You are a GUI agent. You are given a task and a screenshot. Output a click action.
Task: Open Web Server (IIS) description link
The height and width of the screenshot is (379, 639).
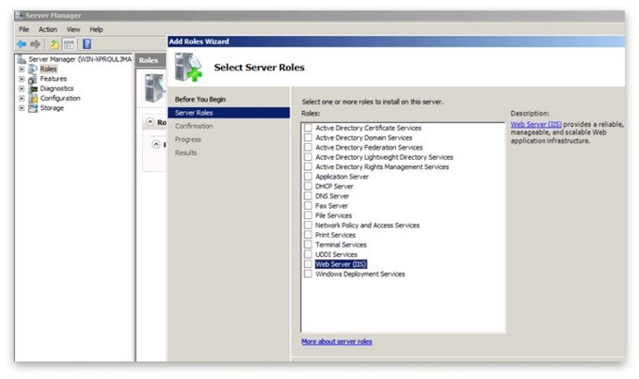[x=535, y=124]
